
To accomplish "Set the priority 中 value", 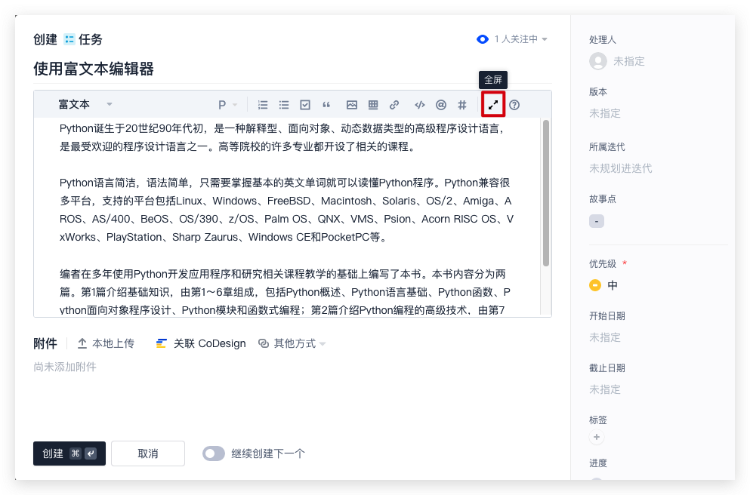I will click(613, 285).
